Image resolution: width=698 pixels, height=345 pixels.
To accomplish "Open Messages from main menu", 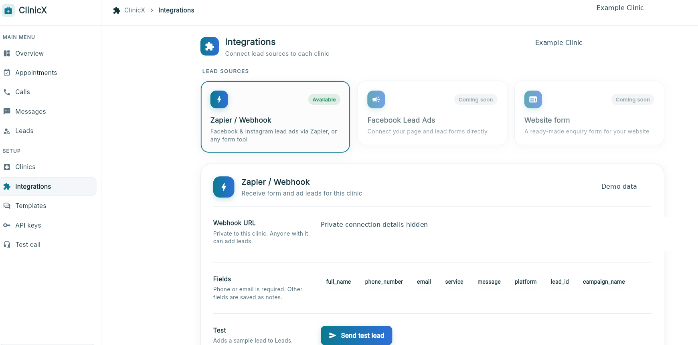I will pyautogui.click(x=48, y=111).
